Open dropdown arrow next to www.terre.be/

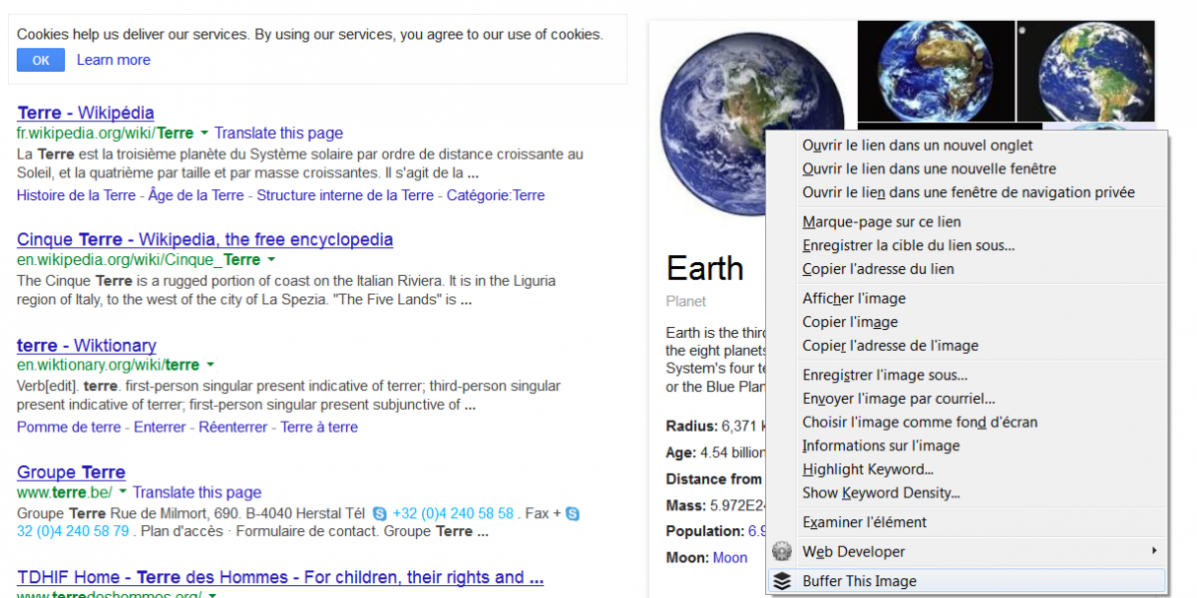[x=123, y=492]
